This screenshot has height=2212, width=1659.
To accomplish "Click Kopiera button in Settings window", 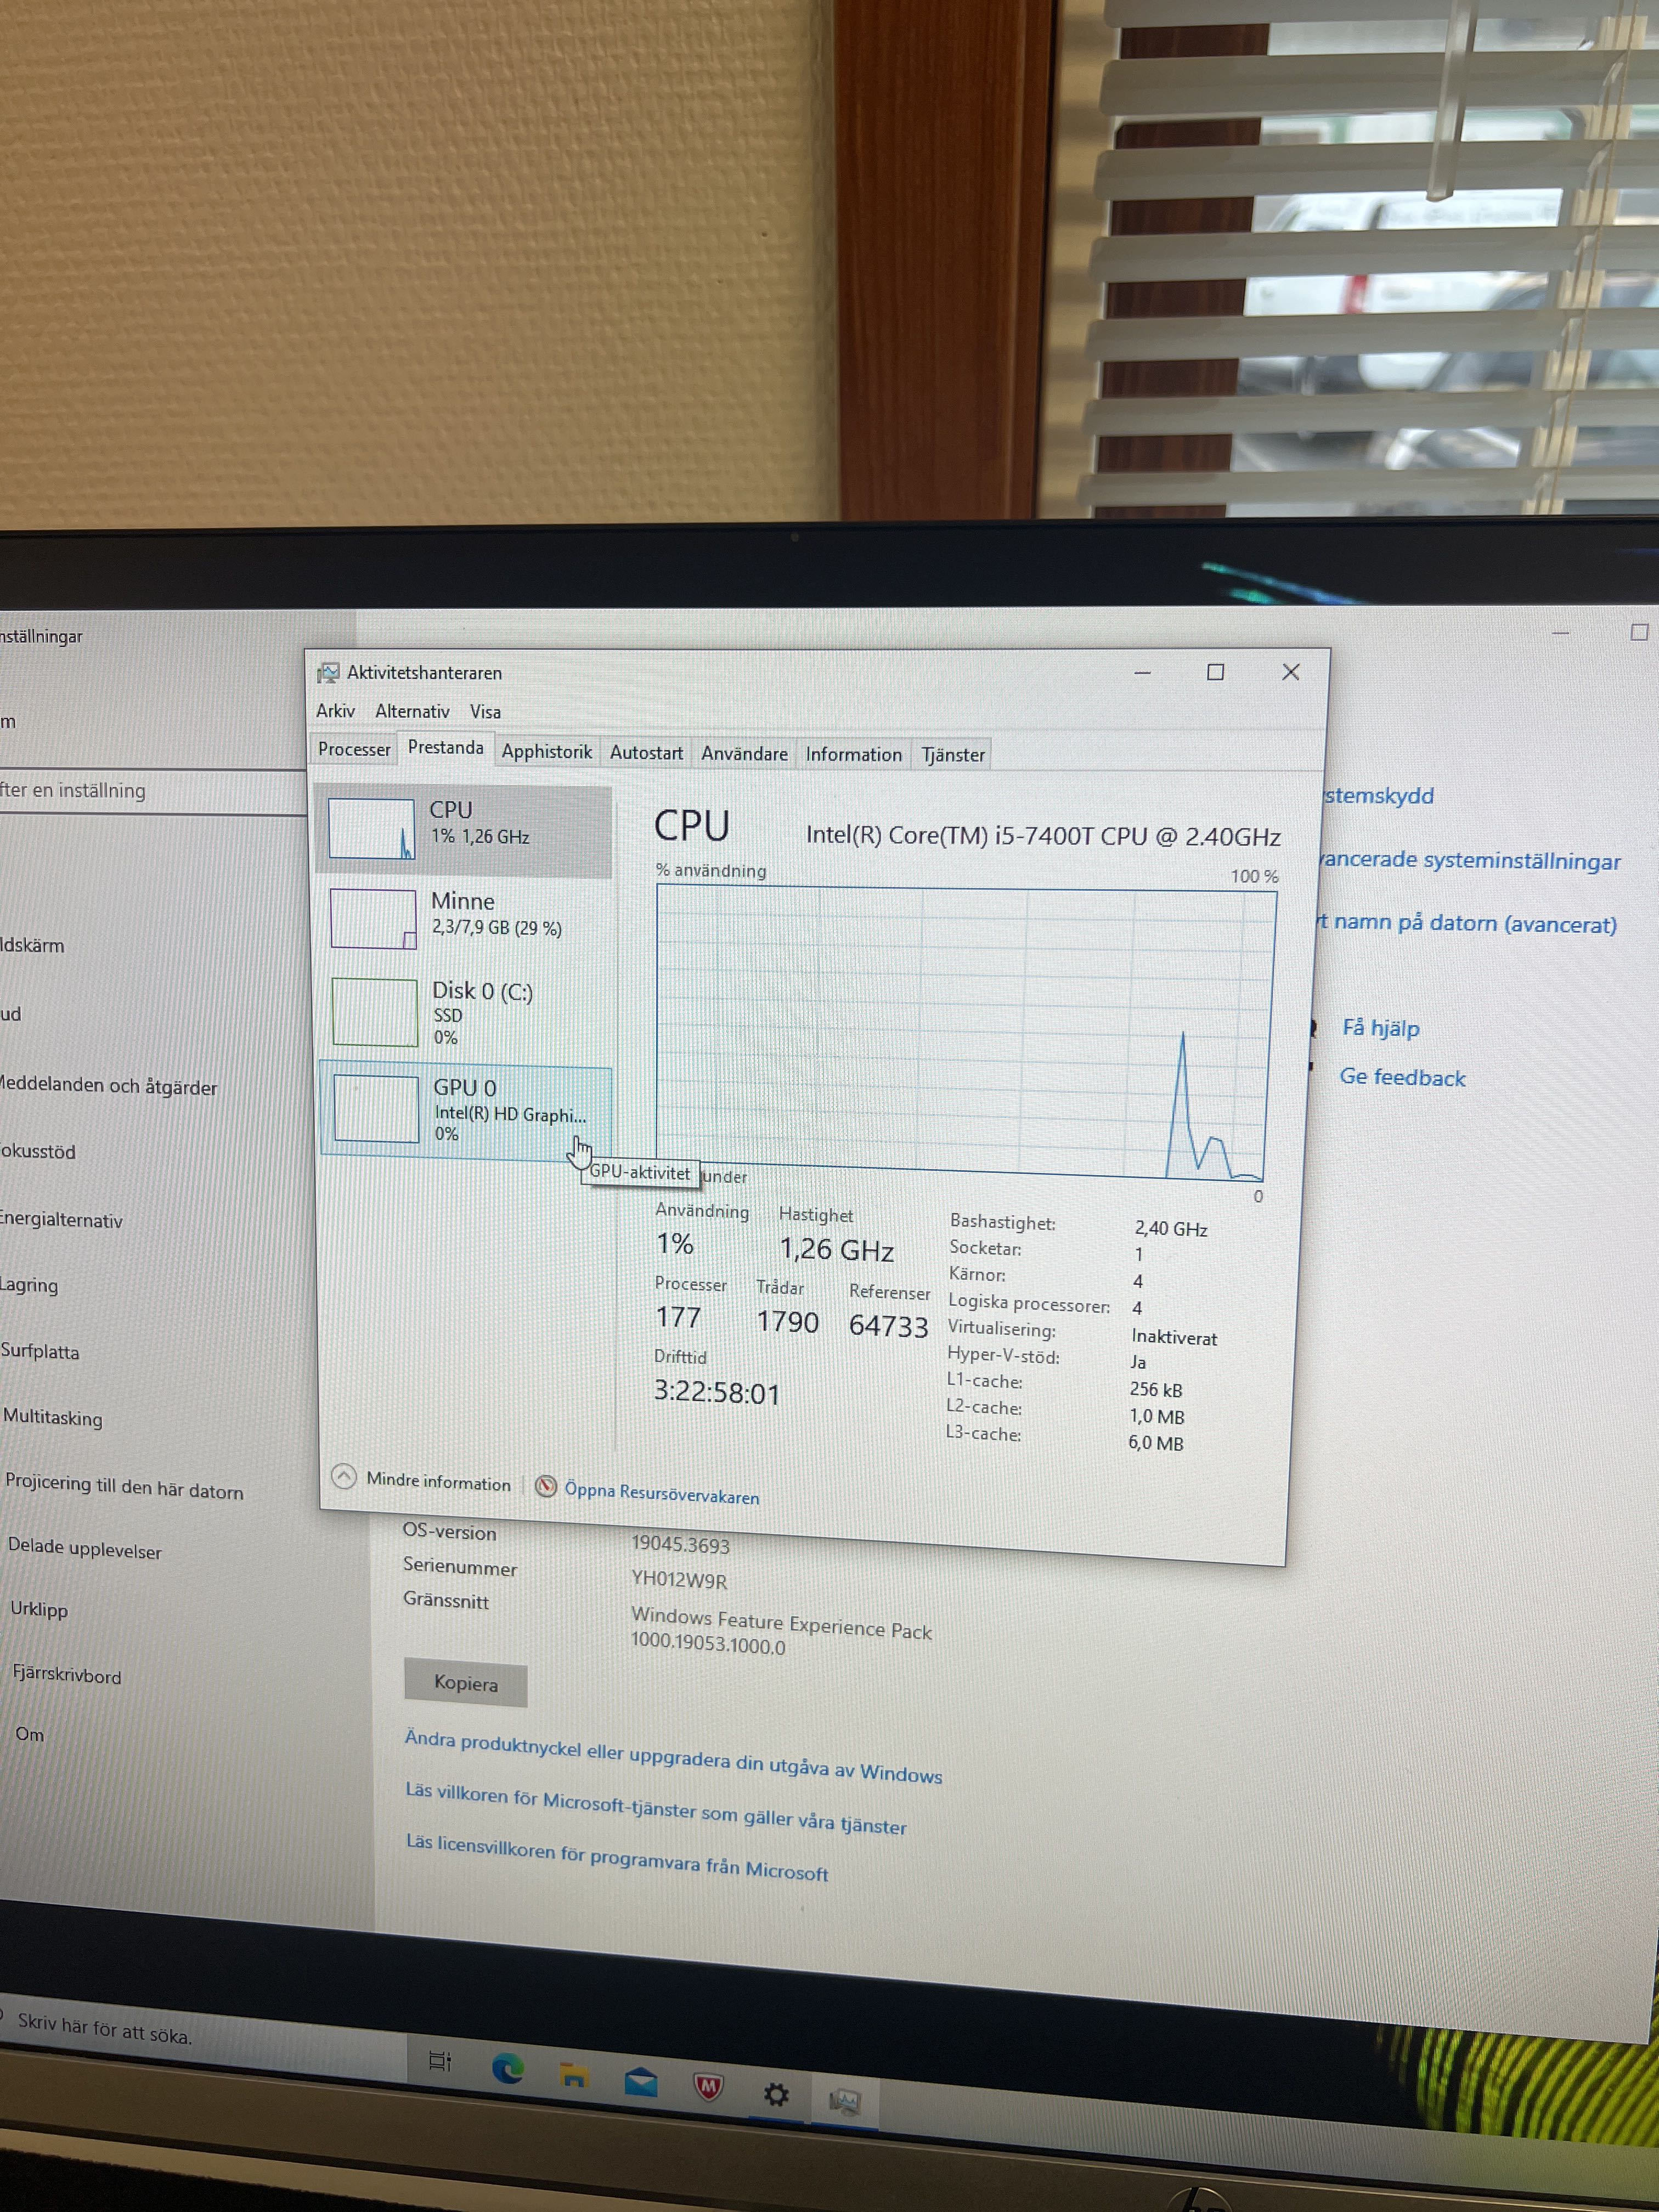I will point(466,1683).
